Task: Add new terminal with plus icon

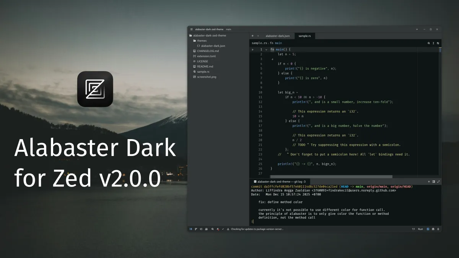Action: tap(429, 182)
